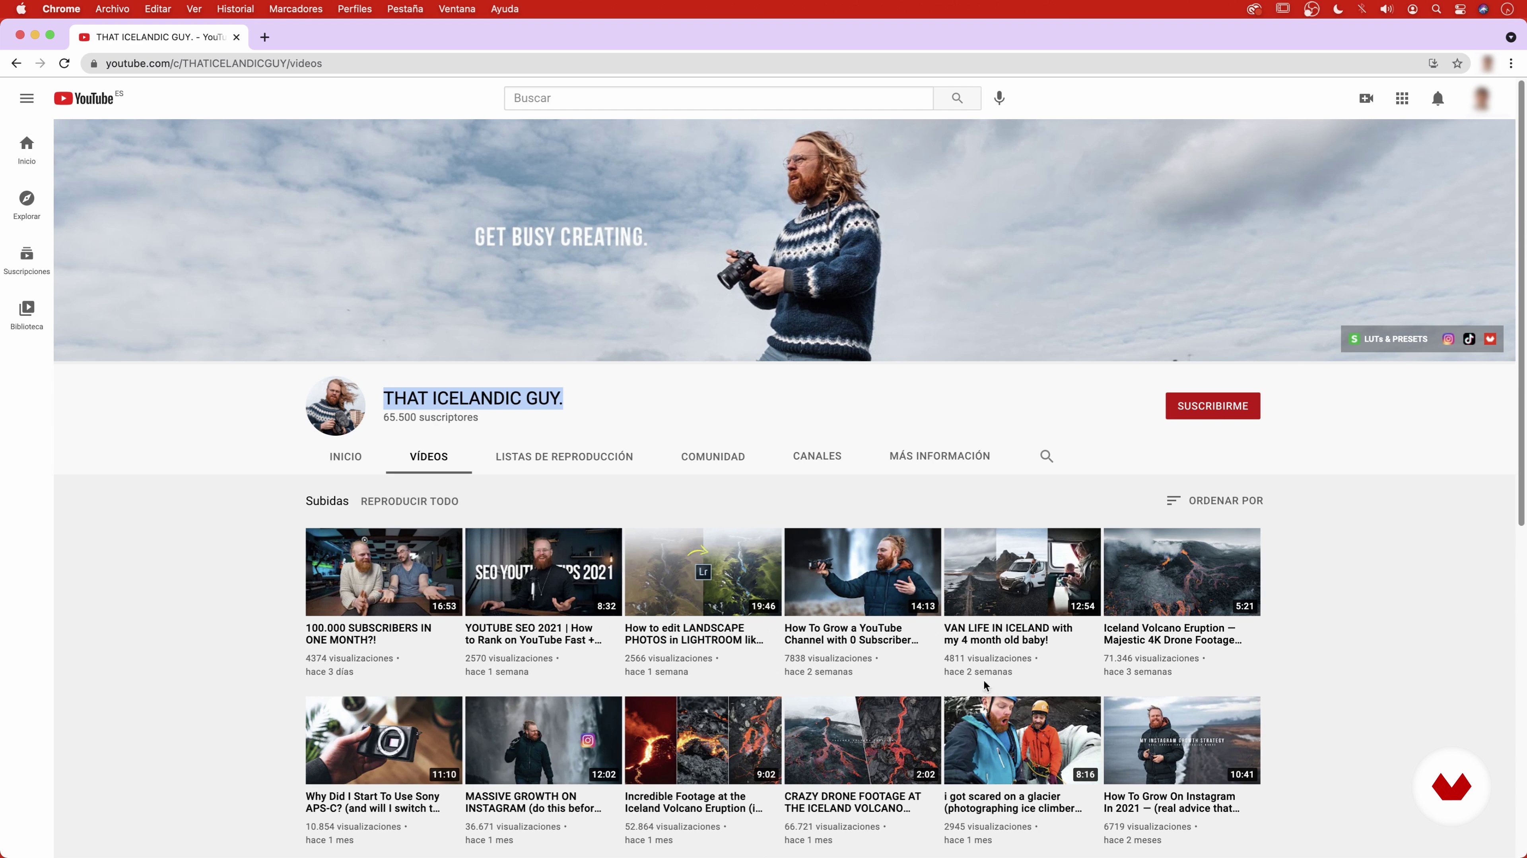Viewport: 1527px width, 858px height.
Task: Open the Instagram link on the banner
Action: click(1448, 339)
